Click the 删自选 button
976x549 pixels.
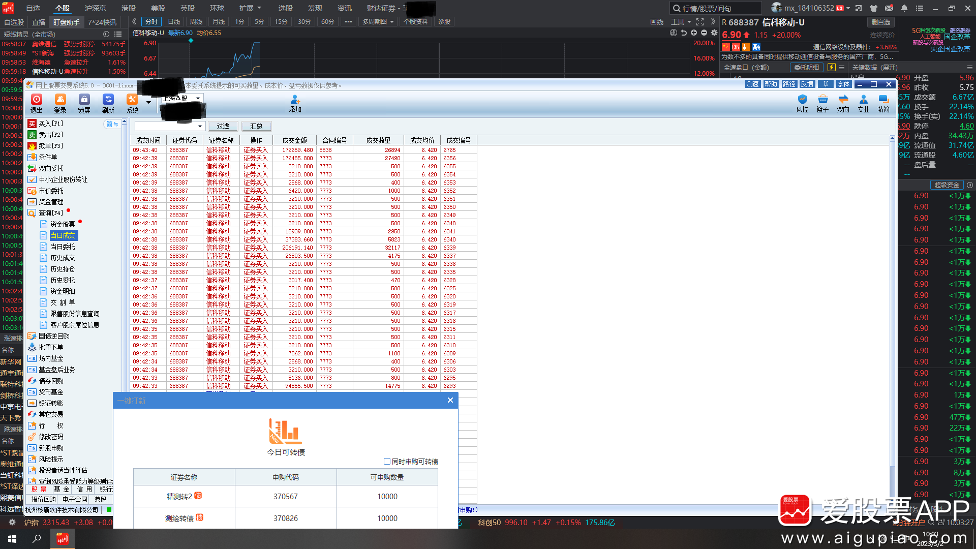click(x=880, y=22)
